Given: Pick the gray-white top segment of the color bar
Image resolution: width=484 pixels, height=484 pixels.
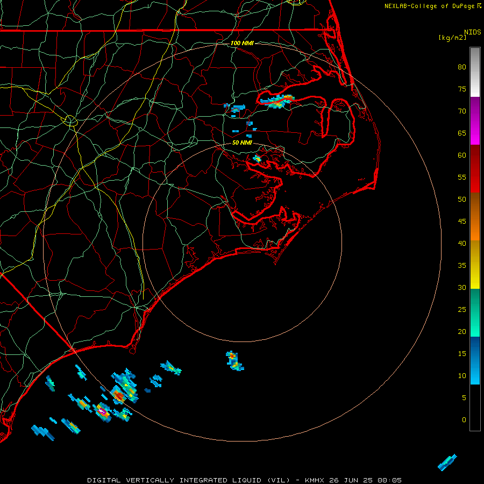Looking at the screenshot, I should pos(475,72).
